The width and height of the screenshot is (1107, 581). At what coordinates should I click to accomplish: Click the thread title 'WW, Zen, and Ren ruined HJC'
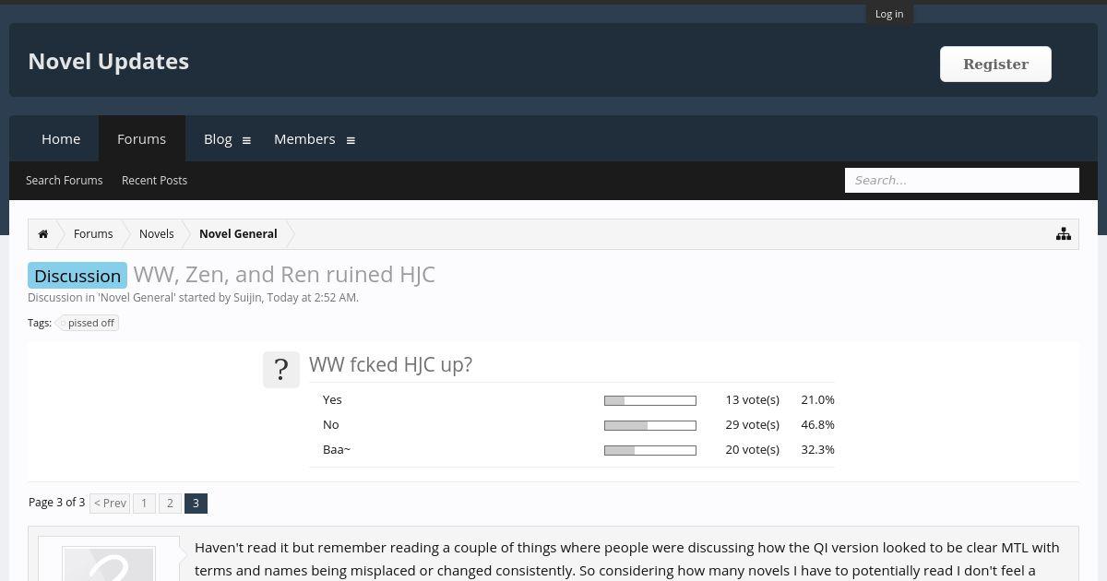pos(284,274)
